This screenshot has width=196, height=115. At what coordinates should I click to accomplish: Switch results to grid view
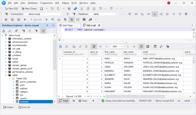pos(141,47)
